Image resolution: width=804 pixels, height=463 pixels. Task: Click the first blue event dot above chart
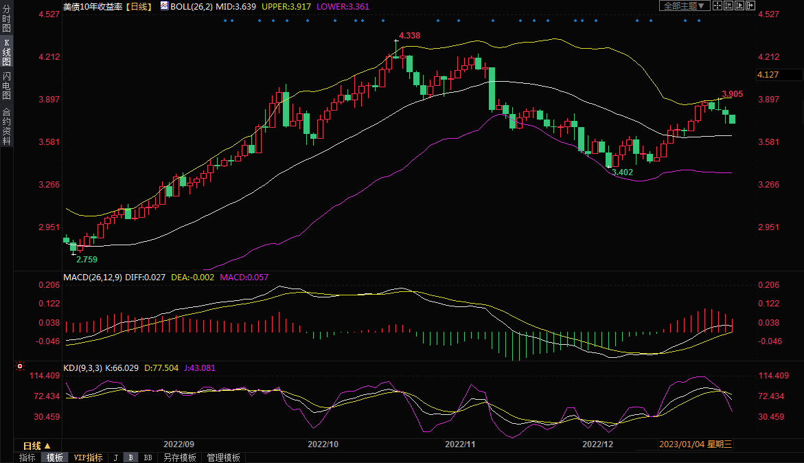pos(226,21)
